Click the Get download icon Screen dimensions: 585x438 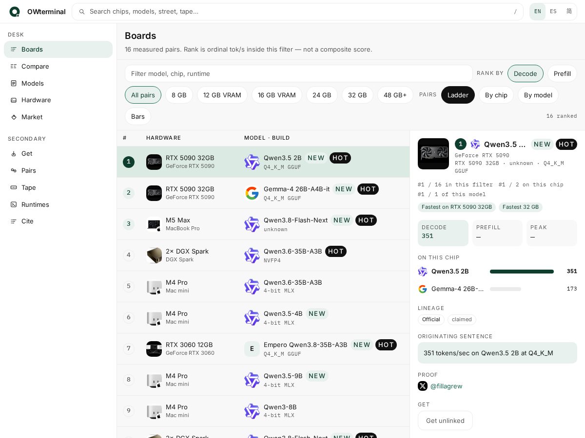[x=14, y=153]
